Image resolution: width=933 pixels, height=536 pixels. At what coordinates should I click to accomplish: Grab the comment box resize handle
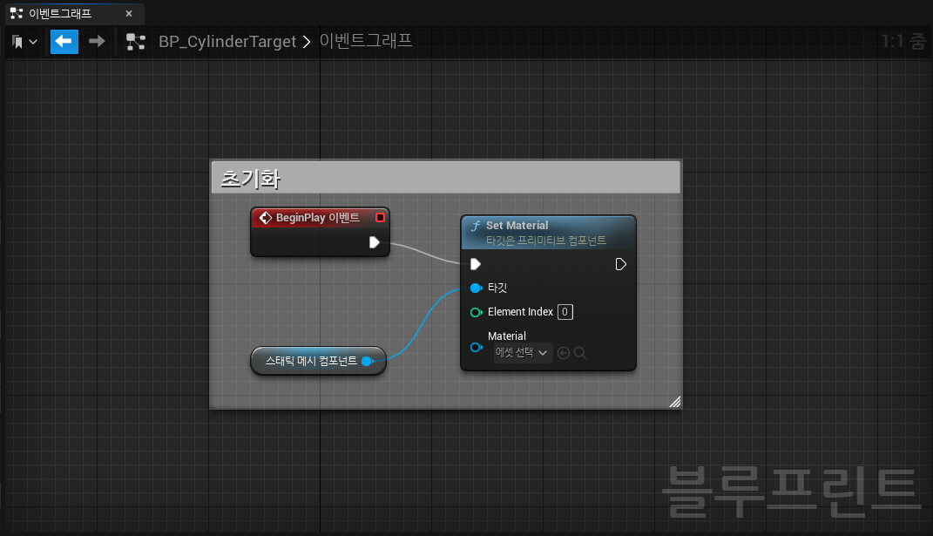click(675, 402)
